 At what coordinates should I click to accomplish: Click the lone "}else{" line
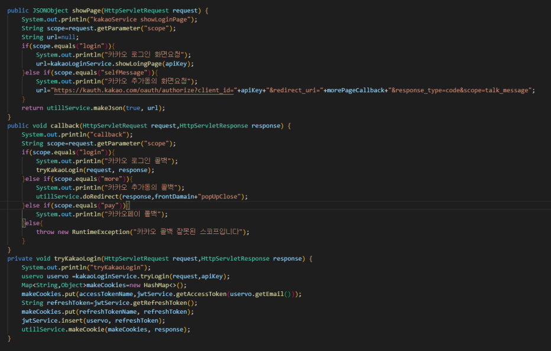pos(33,223)
